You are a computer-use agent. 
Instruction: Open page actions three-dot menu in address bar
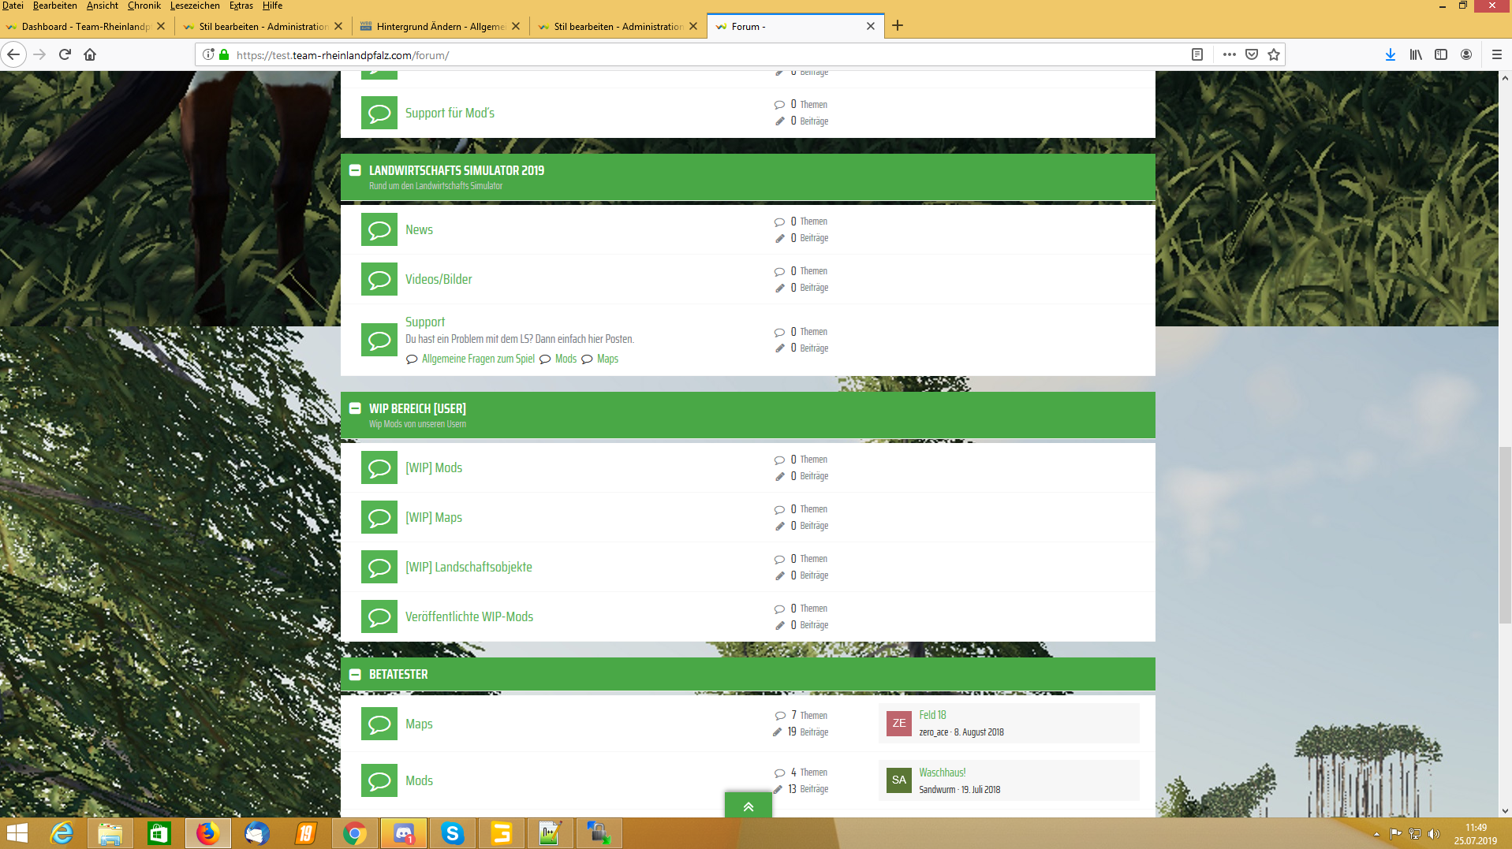(x=1229, y=54)
